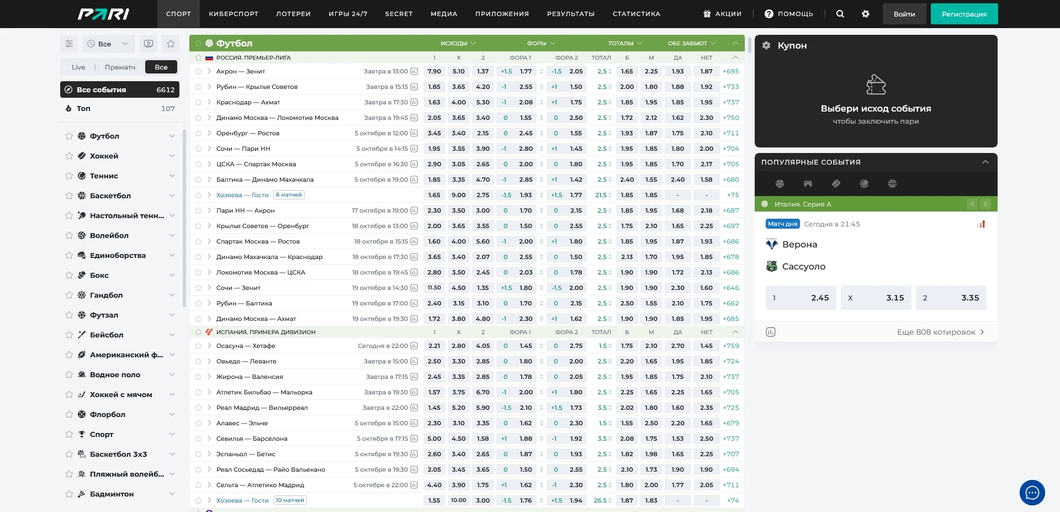Expand the Теннис sport category

tap(172, 176)
